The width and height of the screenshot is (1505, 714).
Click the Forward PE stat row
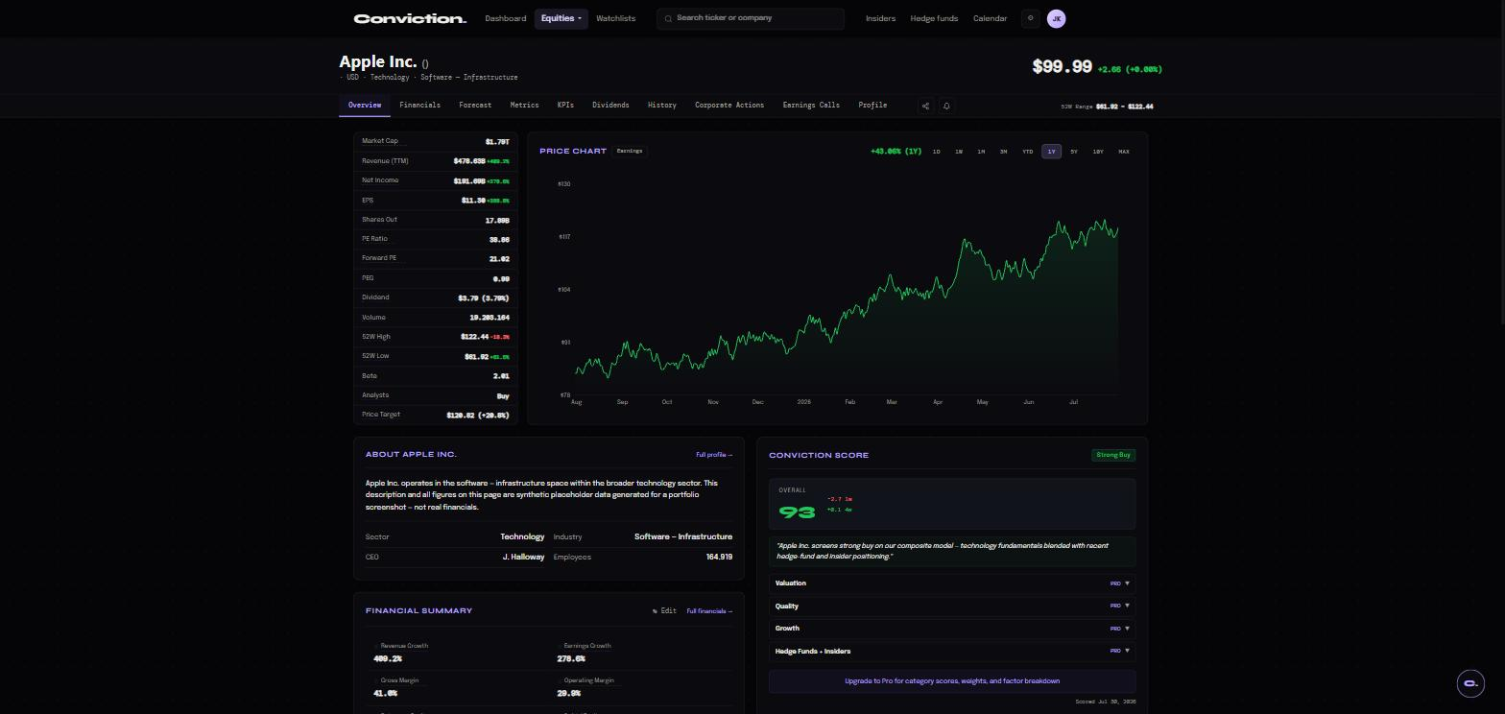[x=436, y=258]
